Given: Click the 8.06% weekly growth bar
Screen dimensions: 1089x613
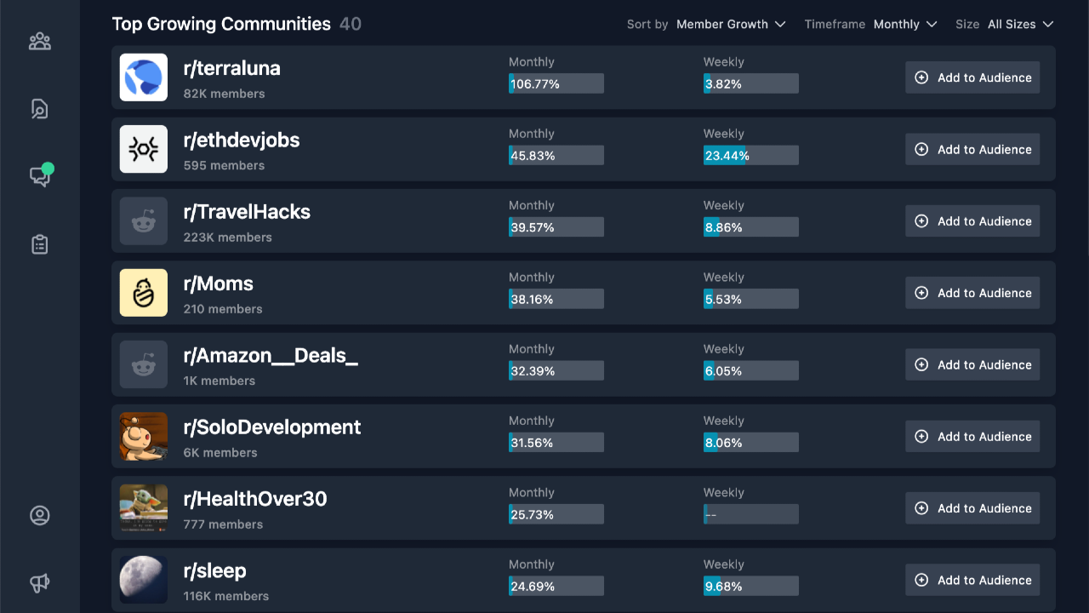Looking at the screenshot, I should coord(751,443).
